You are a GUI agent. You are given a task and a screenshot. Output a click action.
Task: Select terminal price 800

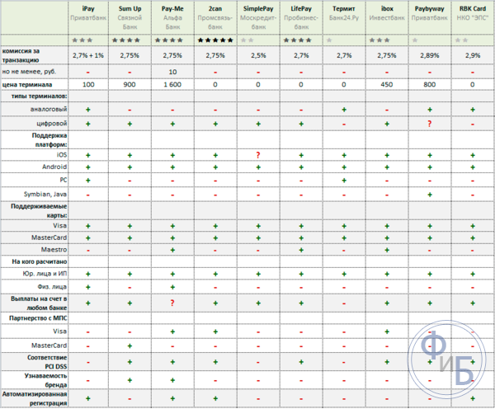(430, 85)
